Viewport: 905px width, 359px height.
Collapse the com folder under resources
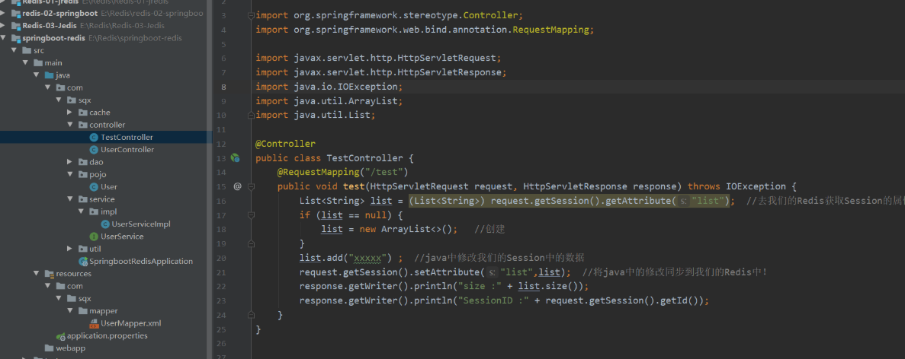click(48, 286)
